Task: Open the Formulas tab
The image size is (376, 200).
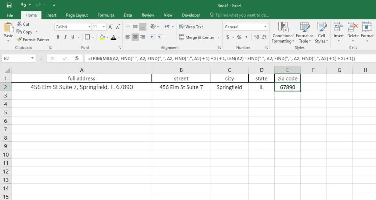Action: (106, 15)
